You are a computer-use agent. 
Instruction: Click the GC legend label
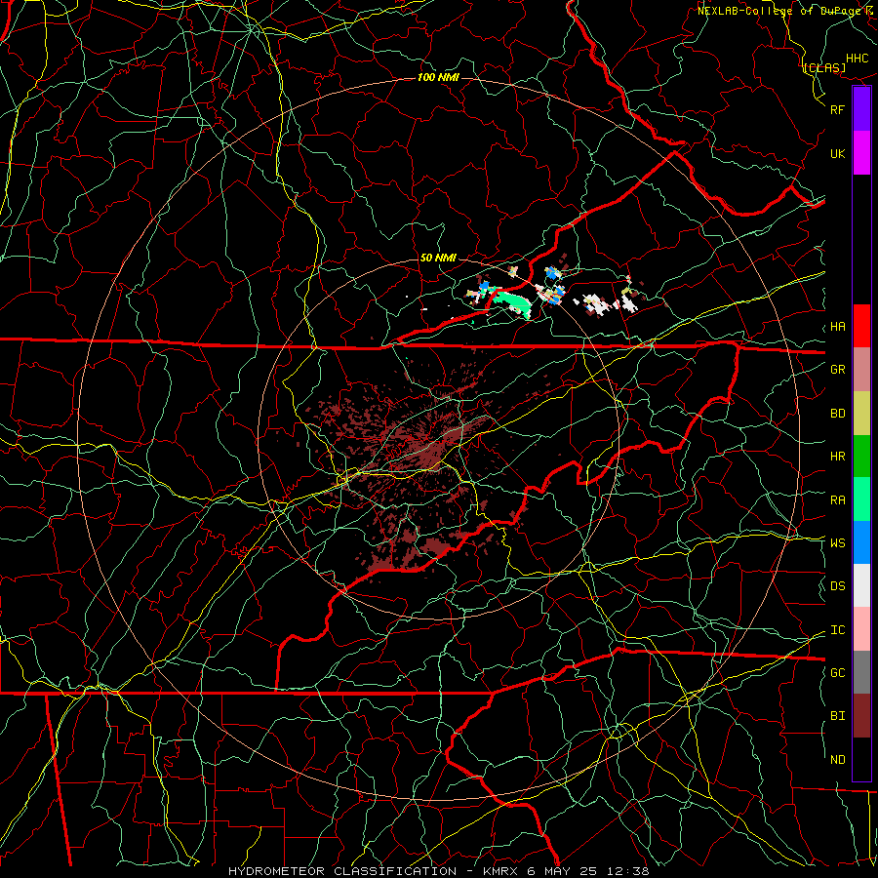tap(837, 673)
